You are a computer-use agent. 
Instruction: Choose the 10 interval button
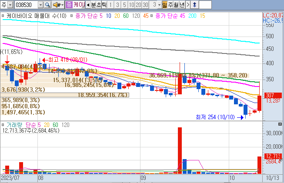click(x=131, y=5)
